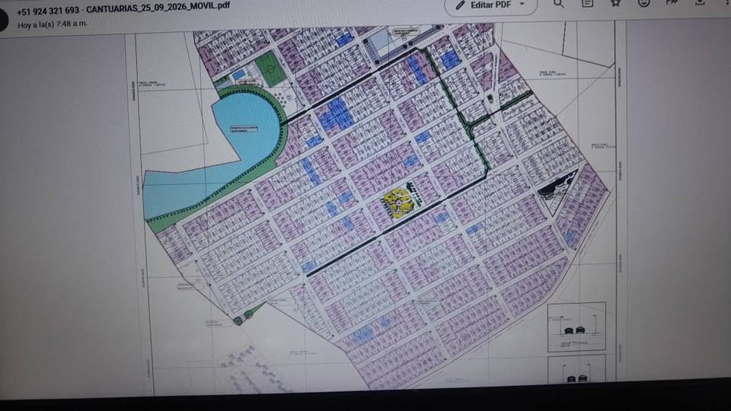Viewport: 731px width, 411px height.
Task: Click the 'Hoy a la(s) 7:48 a.m.' timestamp
Action: (x=53, y=24)
